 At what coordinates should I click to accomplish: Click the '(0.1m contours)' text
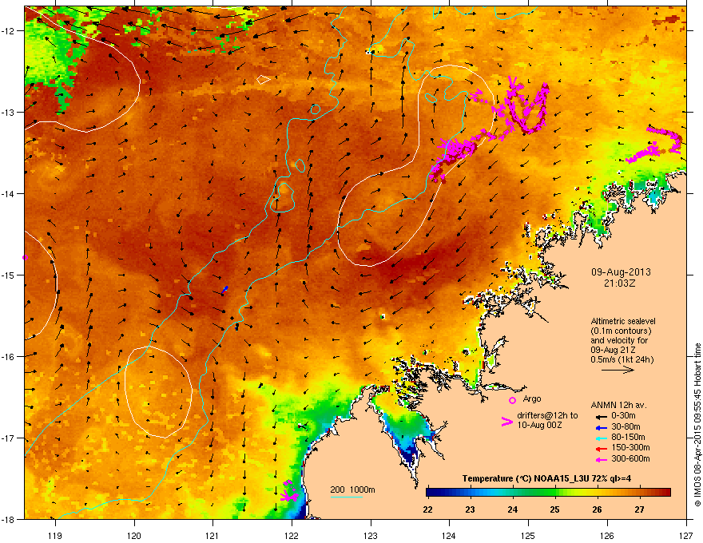pos(621,331)
